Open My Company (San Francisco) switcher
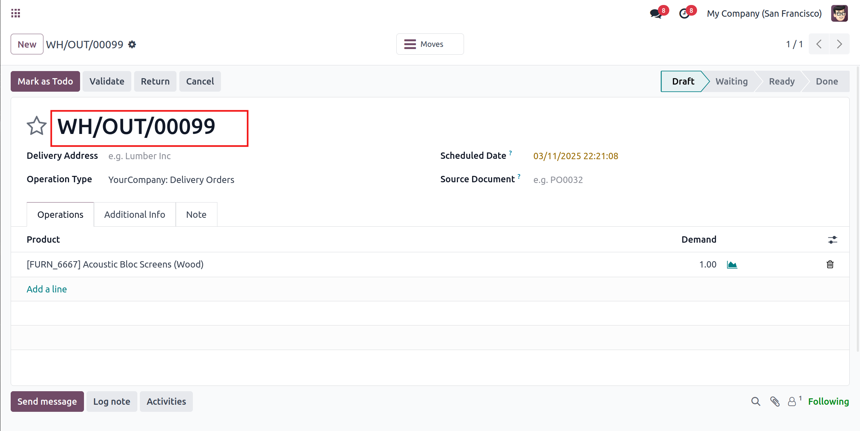 (764, 14)
